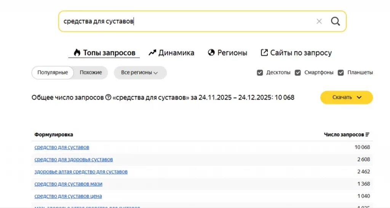
Task: Switch to the Динамика tab
Action: 171,52
